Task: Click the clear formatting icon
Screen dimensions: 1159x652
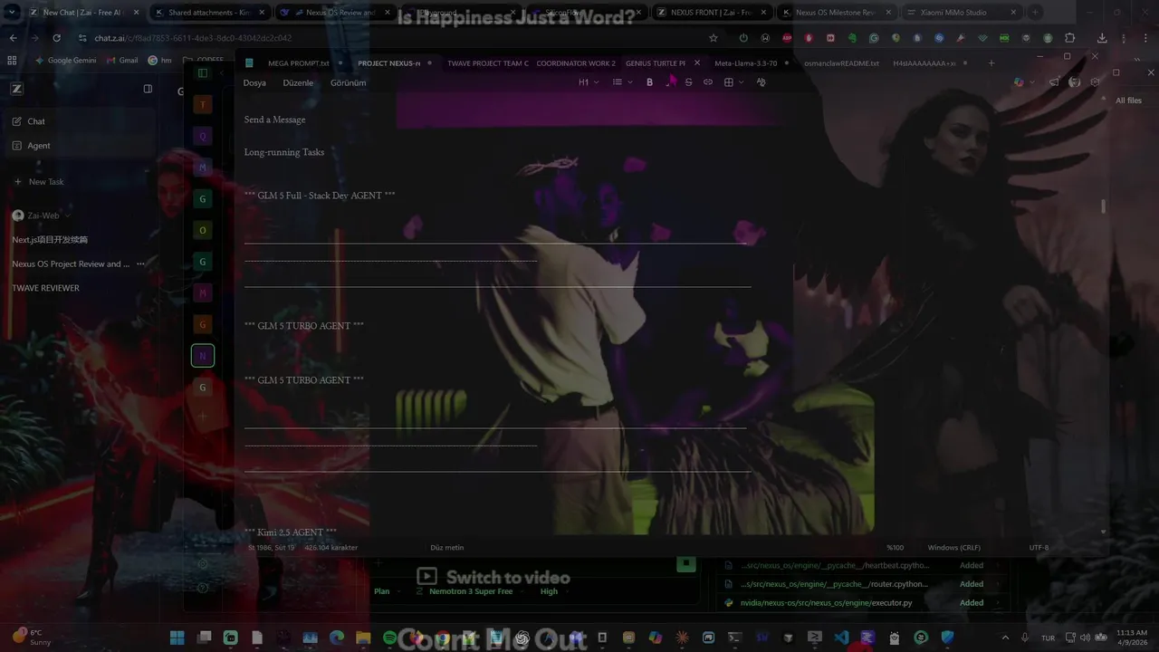Action: click(x=761, y=82)
